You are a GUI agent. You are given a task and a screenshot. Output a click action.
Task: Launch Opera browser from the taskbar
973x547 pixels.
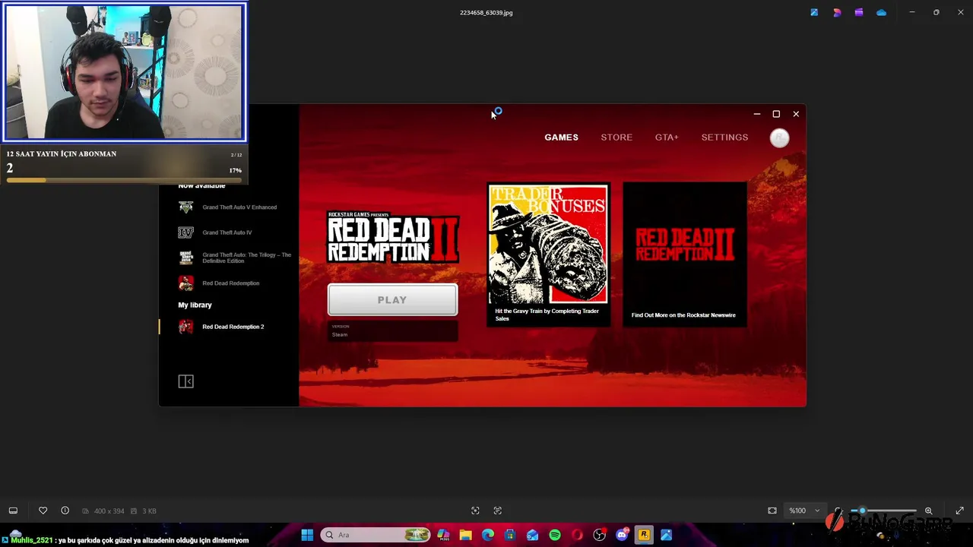pos(577,535)
